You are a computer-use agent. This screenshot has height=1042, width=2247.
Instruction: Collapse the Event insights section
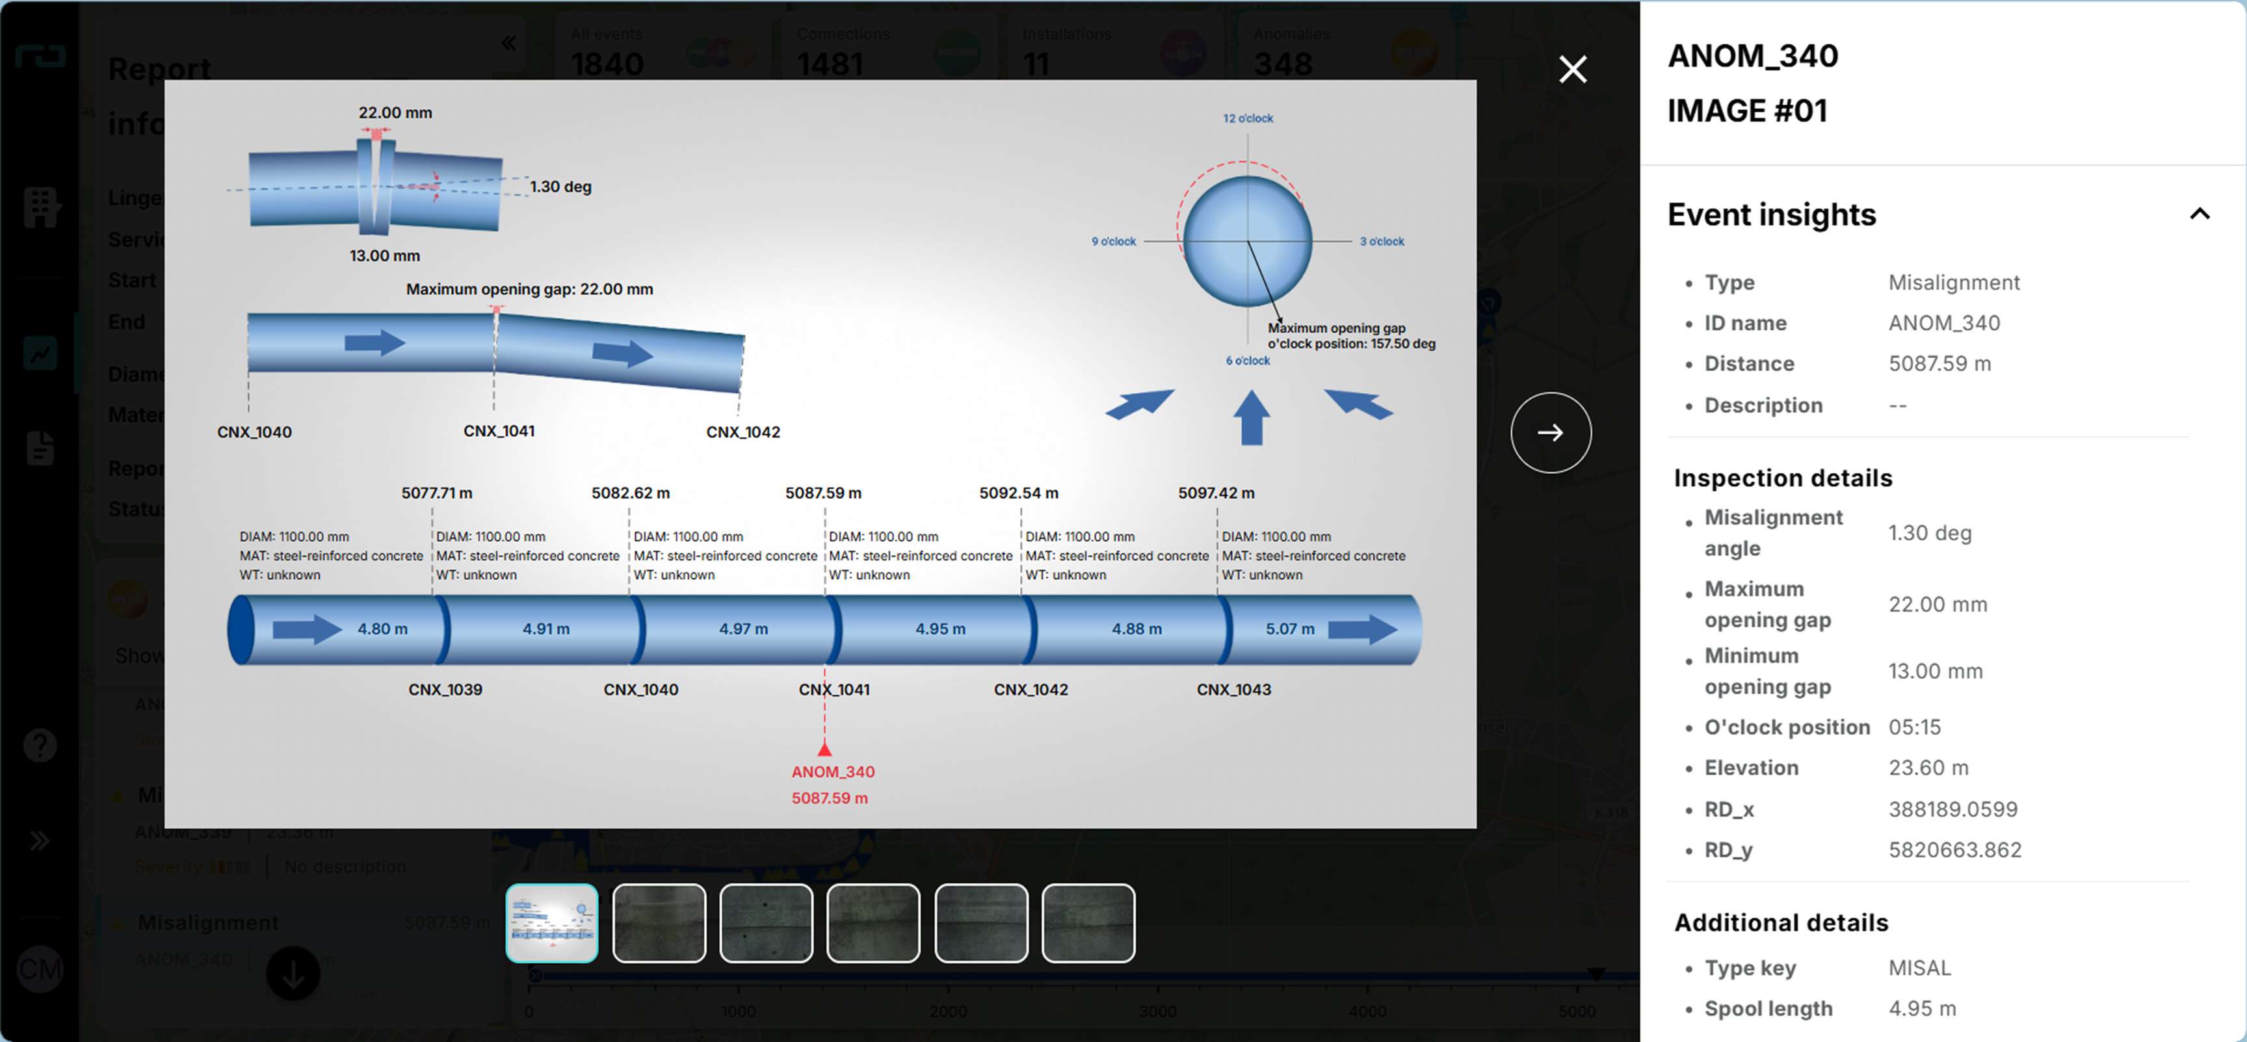click(x=2199, y=214)
